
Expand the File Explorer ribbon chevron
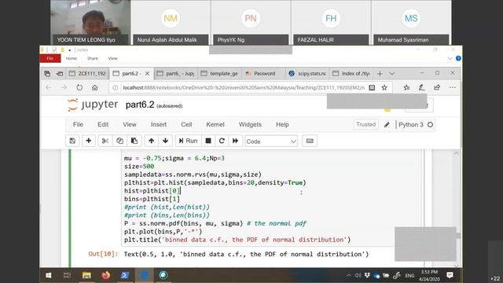(450, 58)
